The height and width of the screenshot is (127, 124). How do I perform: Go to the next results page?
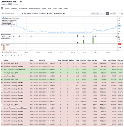(11, 56)
